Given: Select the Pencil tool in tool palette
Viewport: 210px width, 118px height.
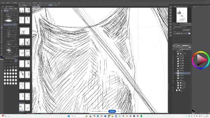Looking at the screenshot, I should coord(2,25).
